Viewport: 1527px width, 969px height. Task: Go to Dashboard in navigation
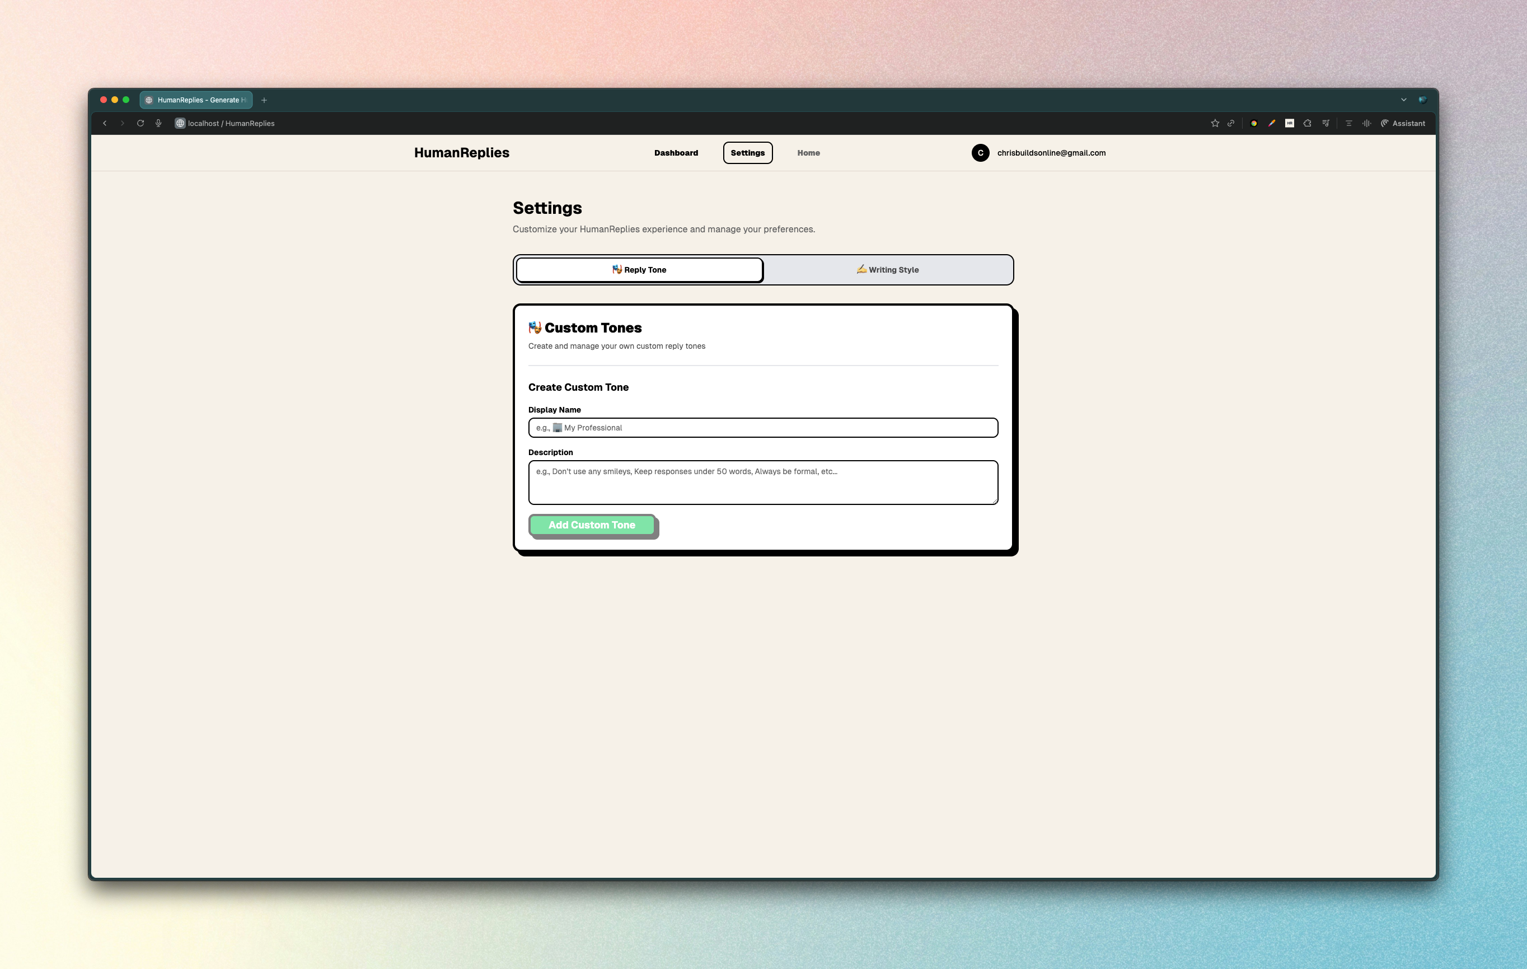676,153
